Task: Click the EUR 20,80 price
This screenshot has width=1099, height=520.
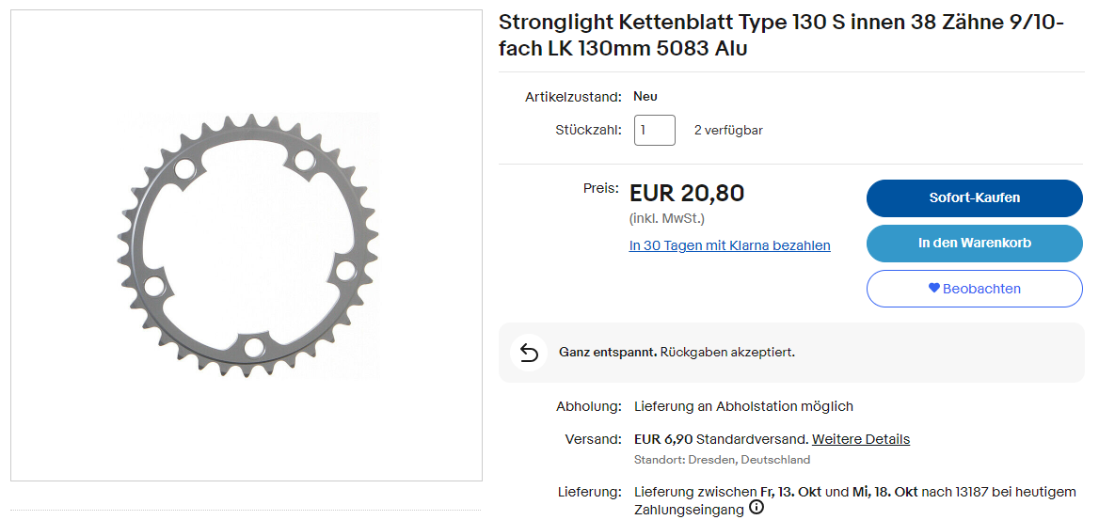Action: (x=687, y=194)
